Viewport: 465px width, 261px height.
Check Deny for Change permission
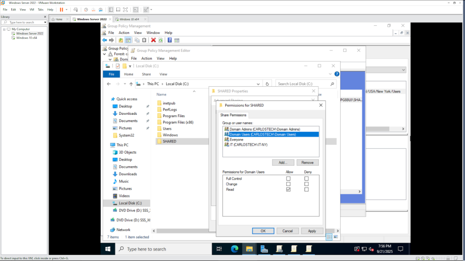(x=307, y=184)
